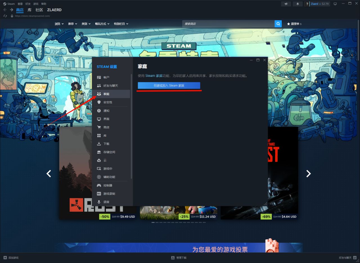This screenshot has width=360, height=263.
Task: Click the magnifier search store button
Action: pos(278,24)
